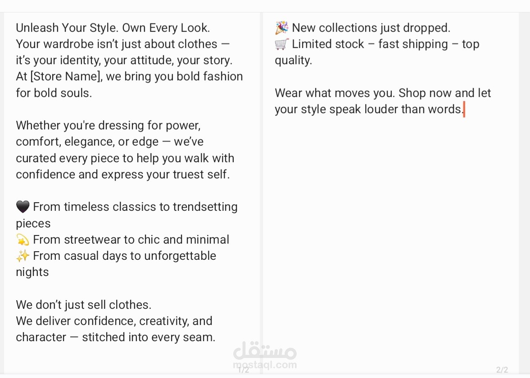
Task: Place cursor in the [Store Name] placeholder
Action: pyautogui.click(x=66, y=76)
